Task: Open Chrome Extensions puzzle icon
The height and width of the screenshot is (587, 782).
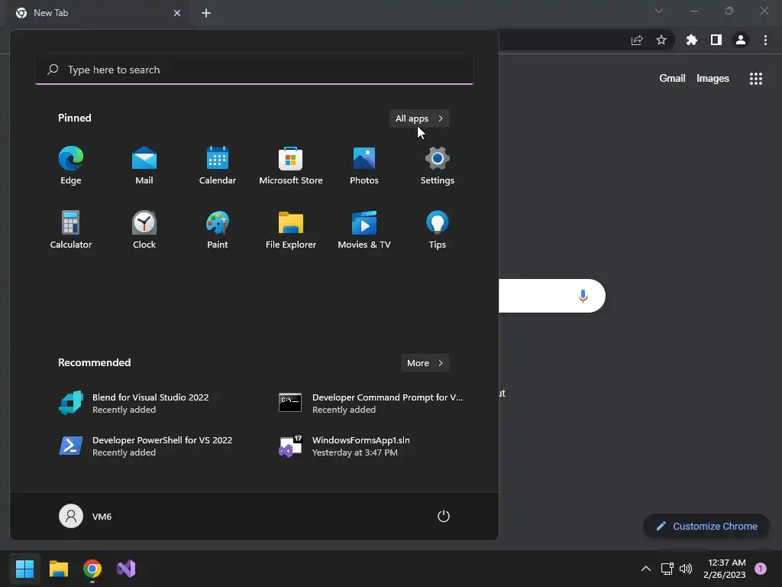Action: coord(692,40)
